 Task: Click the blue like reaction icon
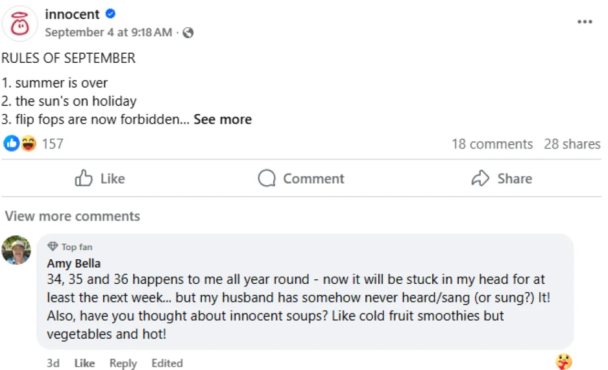click(x=11, y=143)
